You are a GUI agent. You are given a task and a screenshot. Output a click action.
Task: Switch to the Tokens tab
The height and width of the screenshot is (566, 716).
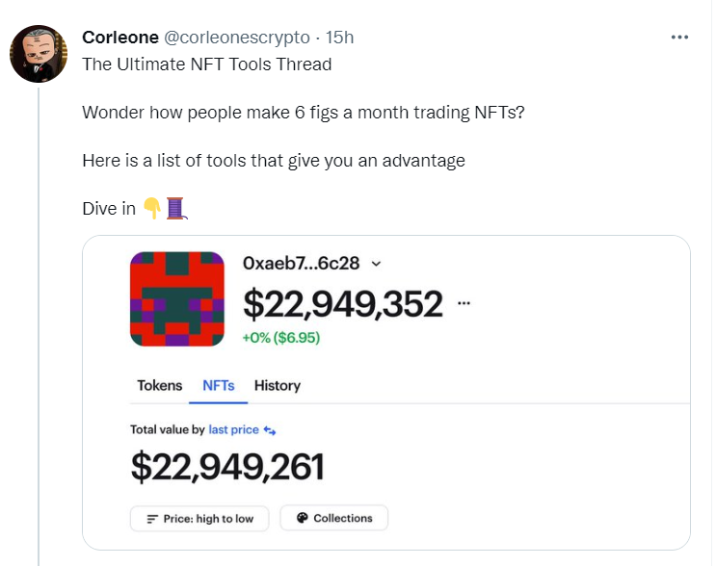click(159, 385)
